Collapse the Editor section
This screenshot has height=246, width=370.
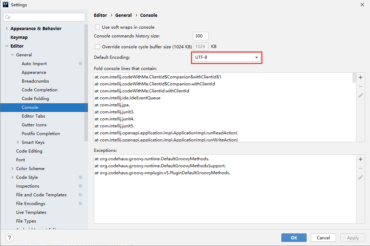(x=7, y=46)
